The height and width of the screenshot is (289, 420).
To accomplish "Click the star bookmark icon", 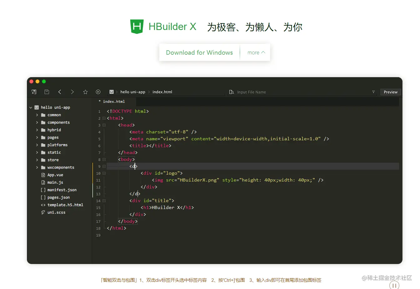I will (85, 92).
